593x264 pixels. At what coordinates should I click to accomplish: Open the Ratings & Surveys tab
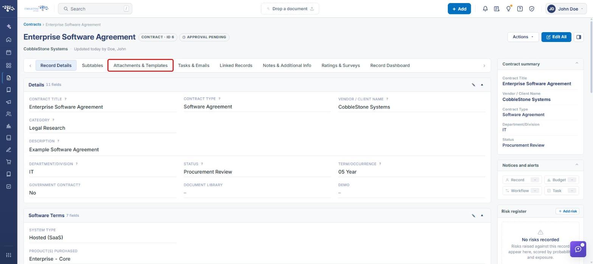click(x=341, y=65)
